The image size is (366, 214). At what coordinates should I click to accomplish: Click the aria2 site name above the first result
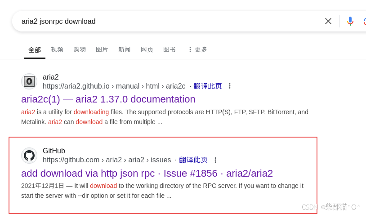51,77
